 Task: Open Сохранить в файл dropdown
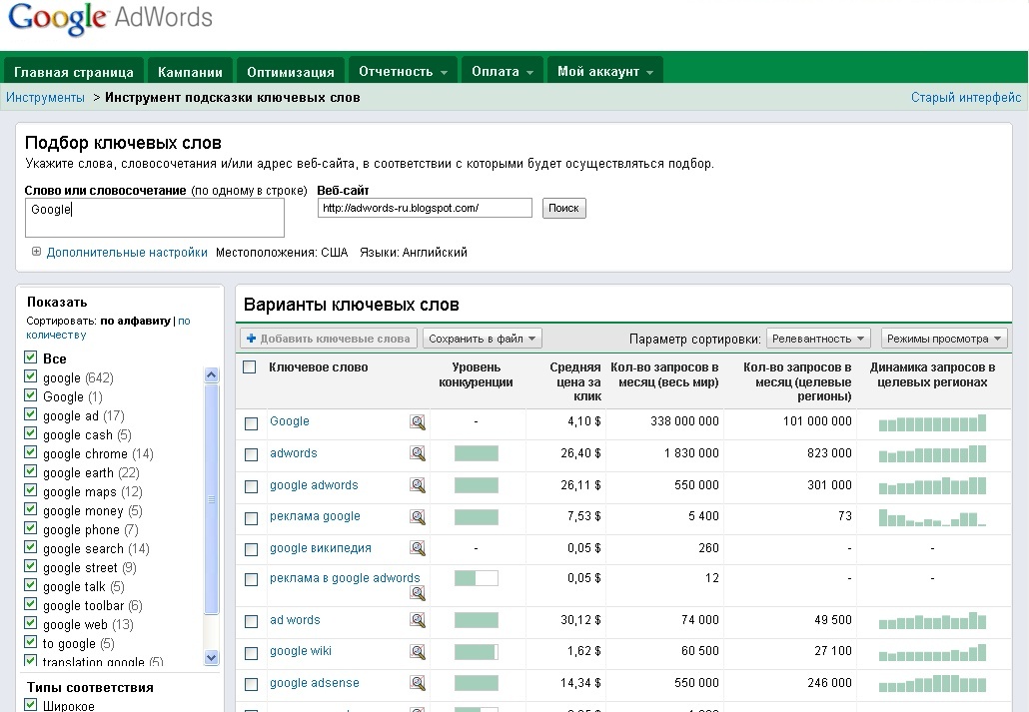[483, 339]
